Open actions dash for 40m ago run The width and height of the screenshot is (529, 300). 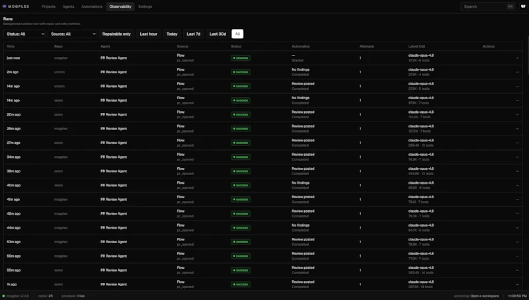(517, 186)
